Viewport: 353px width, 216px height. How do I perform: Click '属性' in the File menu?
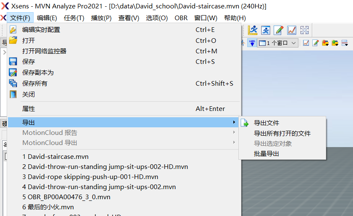tap(29, 109)
